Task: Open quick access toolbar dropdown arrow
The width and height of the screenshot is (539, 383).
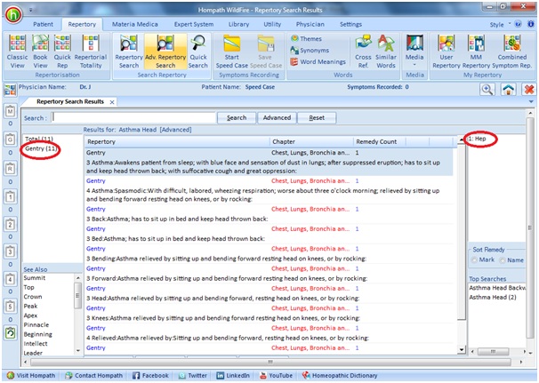Action: [30, 10]
